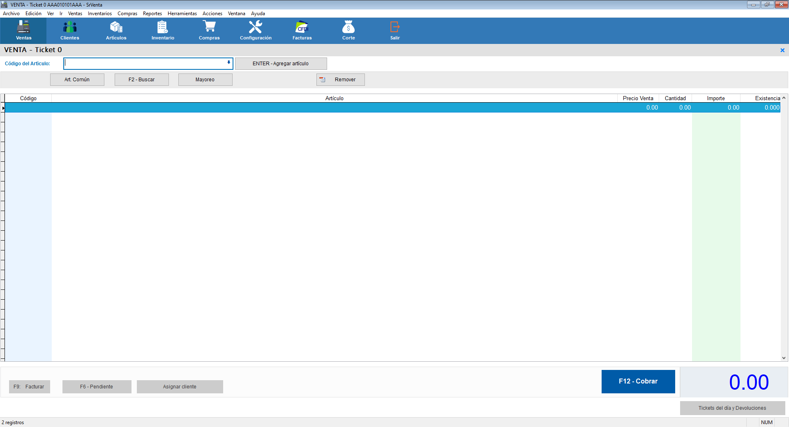Image resolution: width=789 pixels, height=427 pixels.
Task: Restore down the SrVenta window
Action: pos(767,5)
